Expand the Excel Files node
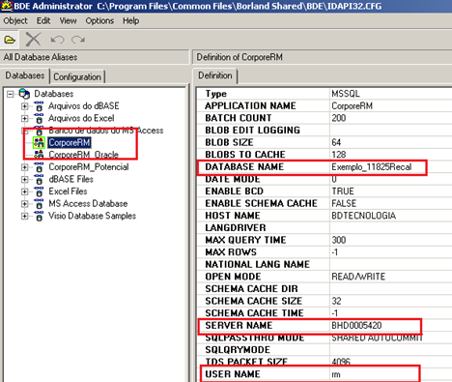This screenshot has width=452, height=382. click(24, 191)
